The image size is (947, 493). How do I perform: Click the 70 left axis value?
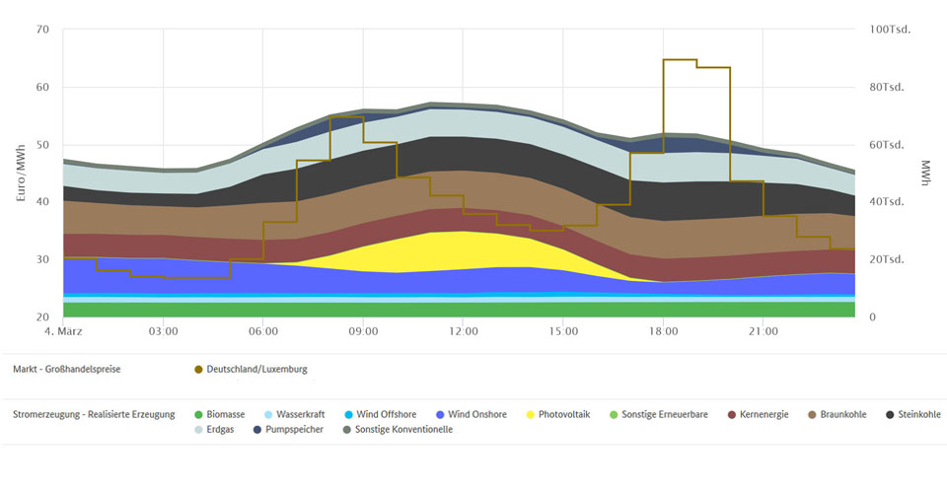point(42,29)
